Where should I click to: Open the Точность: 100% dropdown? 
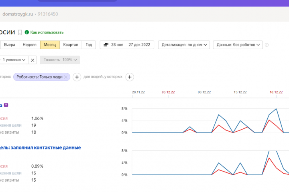point(60,60)
